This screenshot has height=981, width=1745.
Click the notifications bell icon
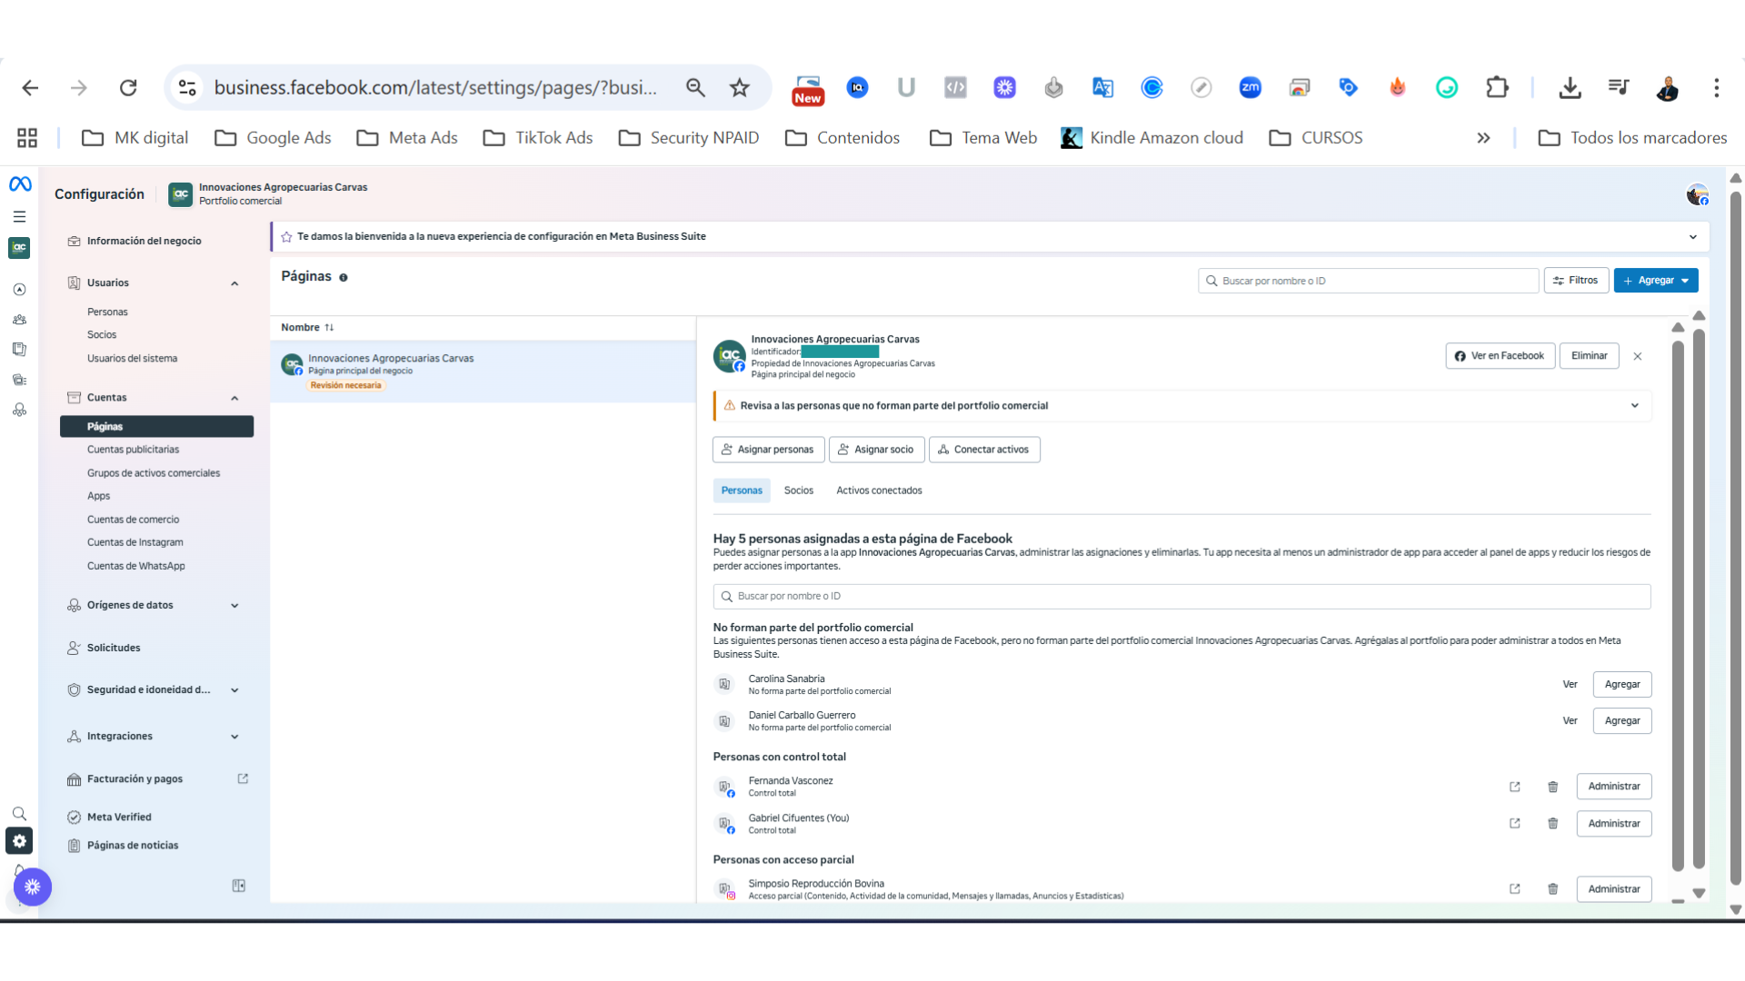click(20, 869)
